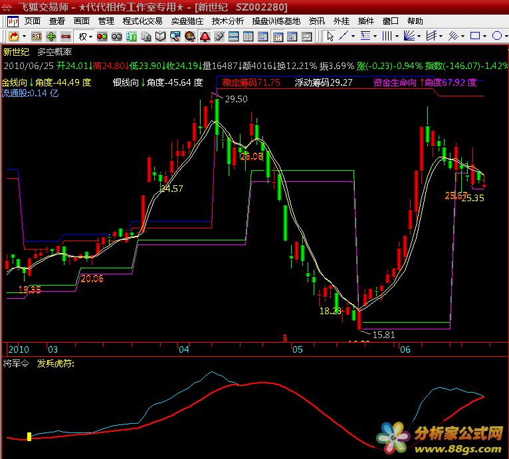
Task: Click the 29.50 peak price label
Action: 236,99
